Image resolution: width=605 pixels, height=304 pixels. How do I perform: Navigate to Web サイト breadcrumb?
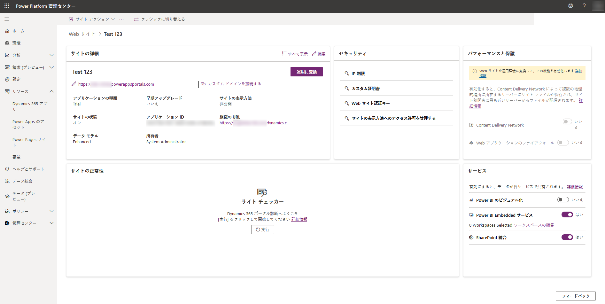click(82, 34)
